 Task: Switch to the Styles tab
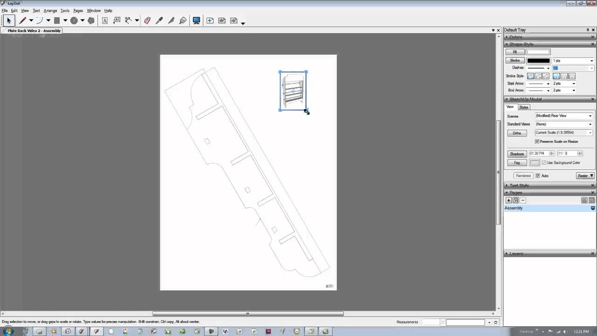(524, 107)
